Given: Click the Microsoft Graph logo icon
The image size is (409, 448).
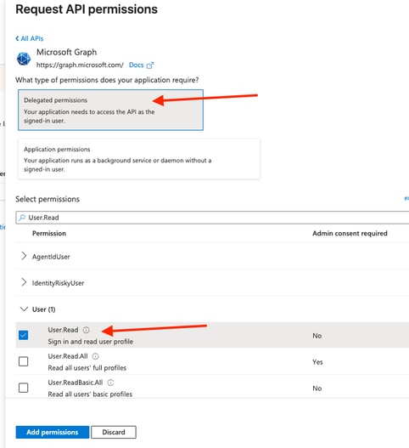Looking at the screenshot, I should (24, 59).
